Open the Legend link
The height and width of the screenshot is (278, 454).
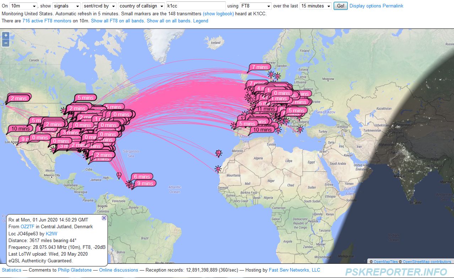pyautogui.click(x=201, y=21)
